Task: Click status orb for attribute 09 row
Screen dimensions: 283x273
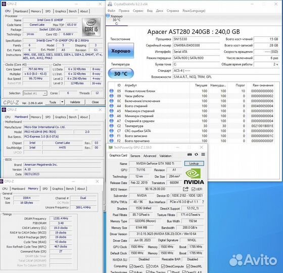Action: coord(111,96)
